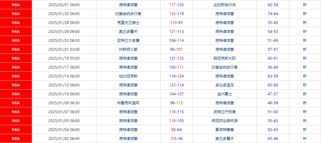This screenshot has height=143, width=321.
Task: Open analysis 析 link for 2025/01/21 game
Action: pyautogui.click(x=305, y=50)
